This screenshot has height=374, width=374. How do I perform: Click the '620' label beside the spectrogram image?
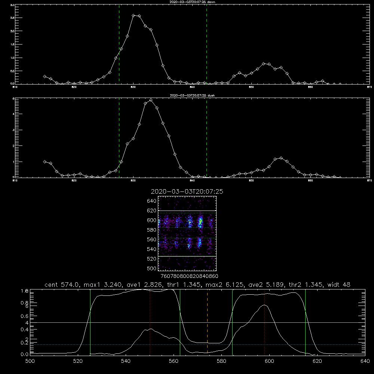click(151, 211)
